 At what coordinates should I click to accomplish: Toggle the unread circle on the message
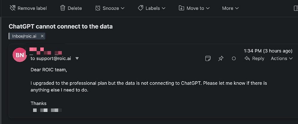click(234, 59)
